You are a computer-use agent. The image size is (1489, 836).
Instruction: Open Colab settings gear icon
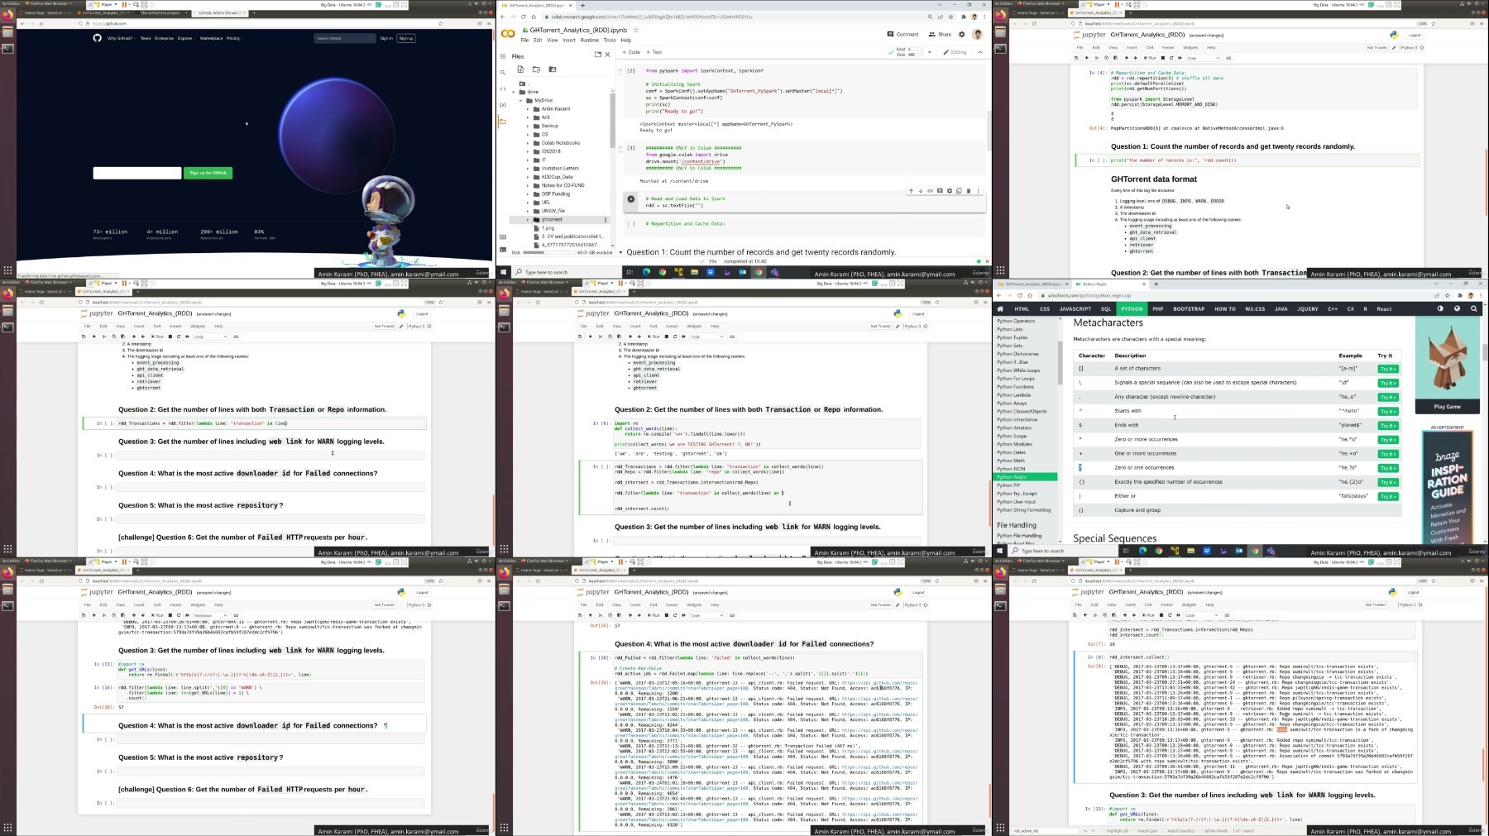[x=962, y=35]
